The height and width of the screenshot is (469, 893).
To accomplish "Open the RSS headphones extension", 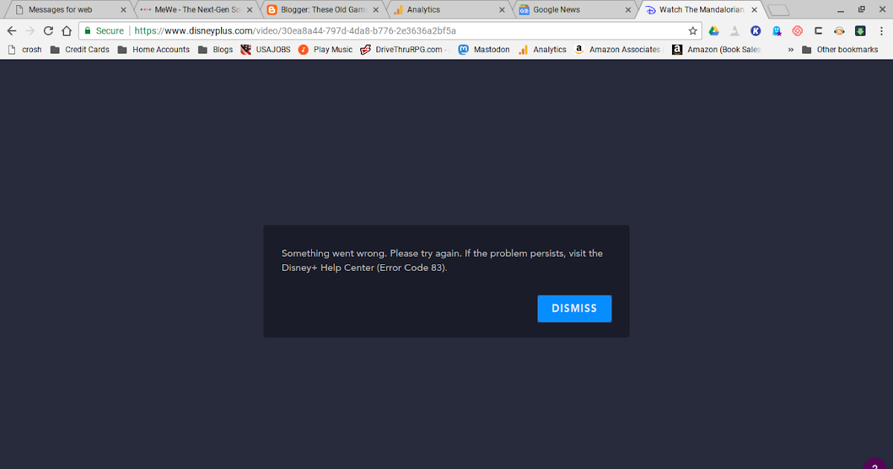I will (x=839, y=31).
